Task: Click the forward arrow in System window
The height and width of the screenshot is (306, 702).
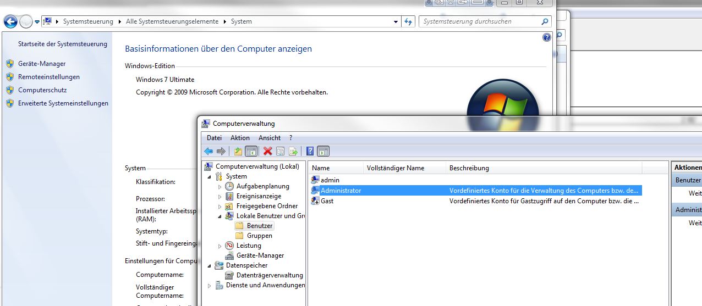Action: point(26,22)
